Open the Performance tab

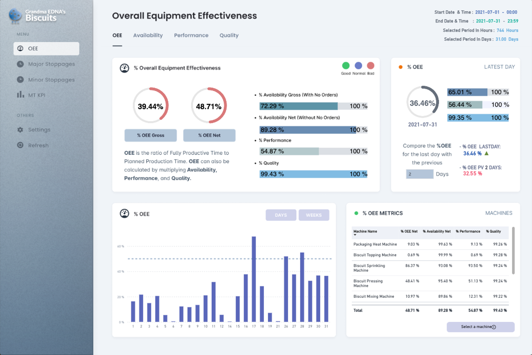click(191, 35)
